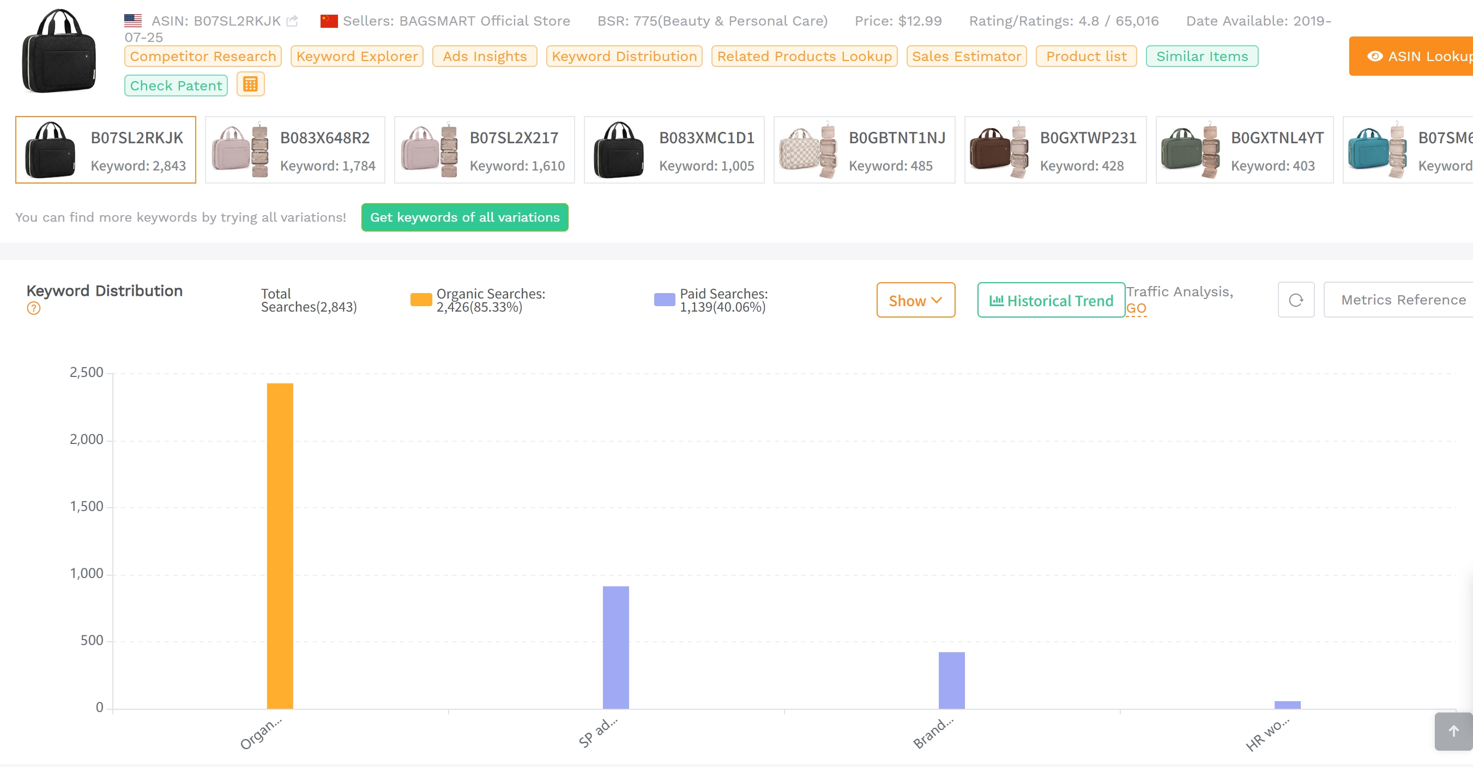Click the US flag icon by the ASIN
Viewport: 1473px width, 767px height.
[132, 21]
